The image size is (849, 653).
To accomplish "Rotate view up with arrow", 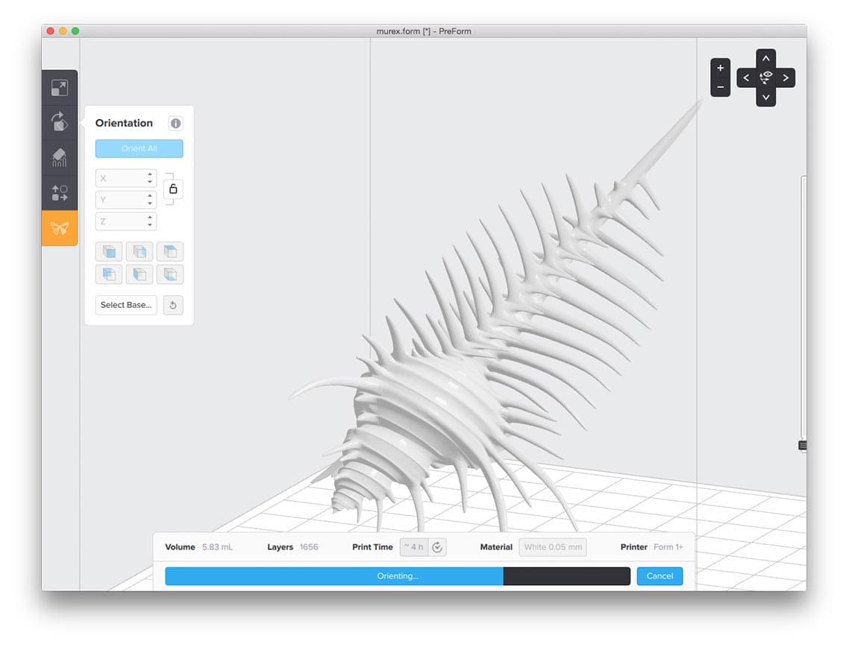I will pyautogui.click(x=765, y=58).
